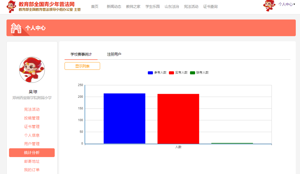This screenshot has width=300, height=174.
Task: View 个人信息 in the sidebar
Action: (32, 135)
